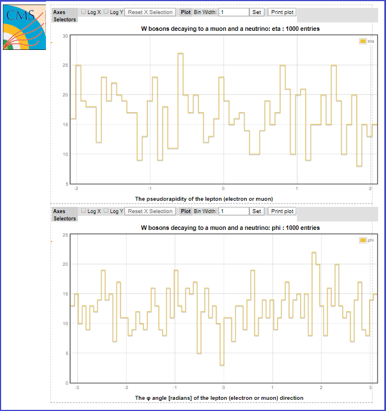Set the bin width for the eta plot

click(257, 12)
